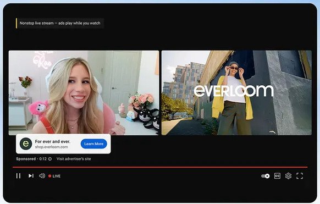Click the Sponsored label
The width and height of the screenshot is (320, 204).
tap(26, 159)
